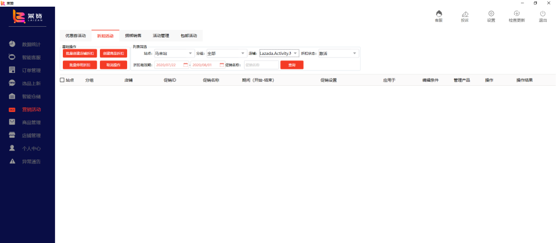Click the 应用于 column header
Screen dimensions: 556x243
click(x=389, y=80)
